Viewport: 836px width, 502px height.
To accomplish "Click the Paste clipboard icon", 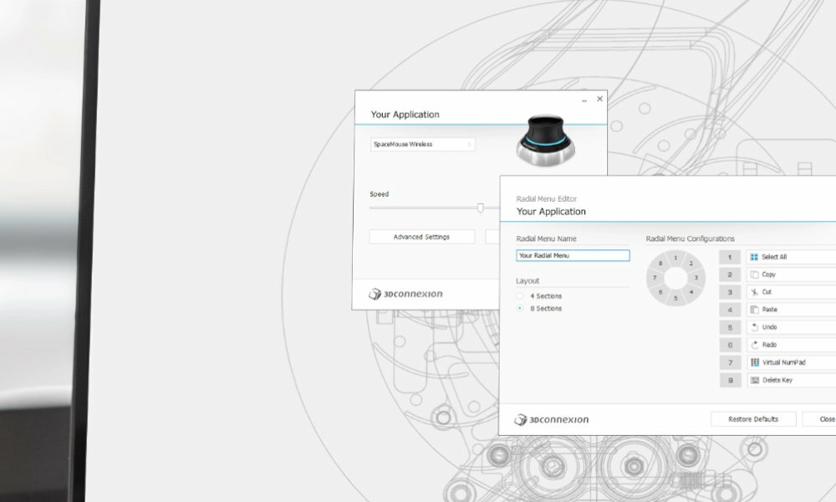I will (754, 310).
